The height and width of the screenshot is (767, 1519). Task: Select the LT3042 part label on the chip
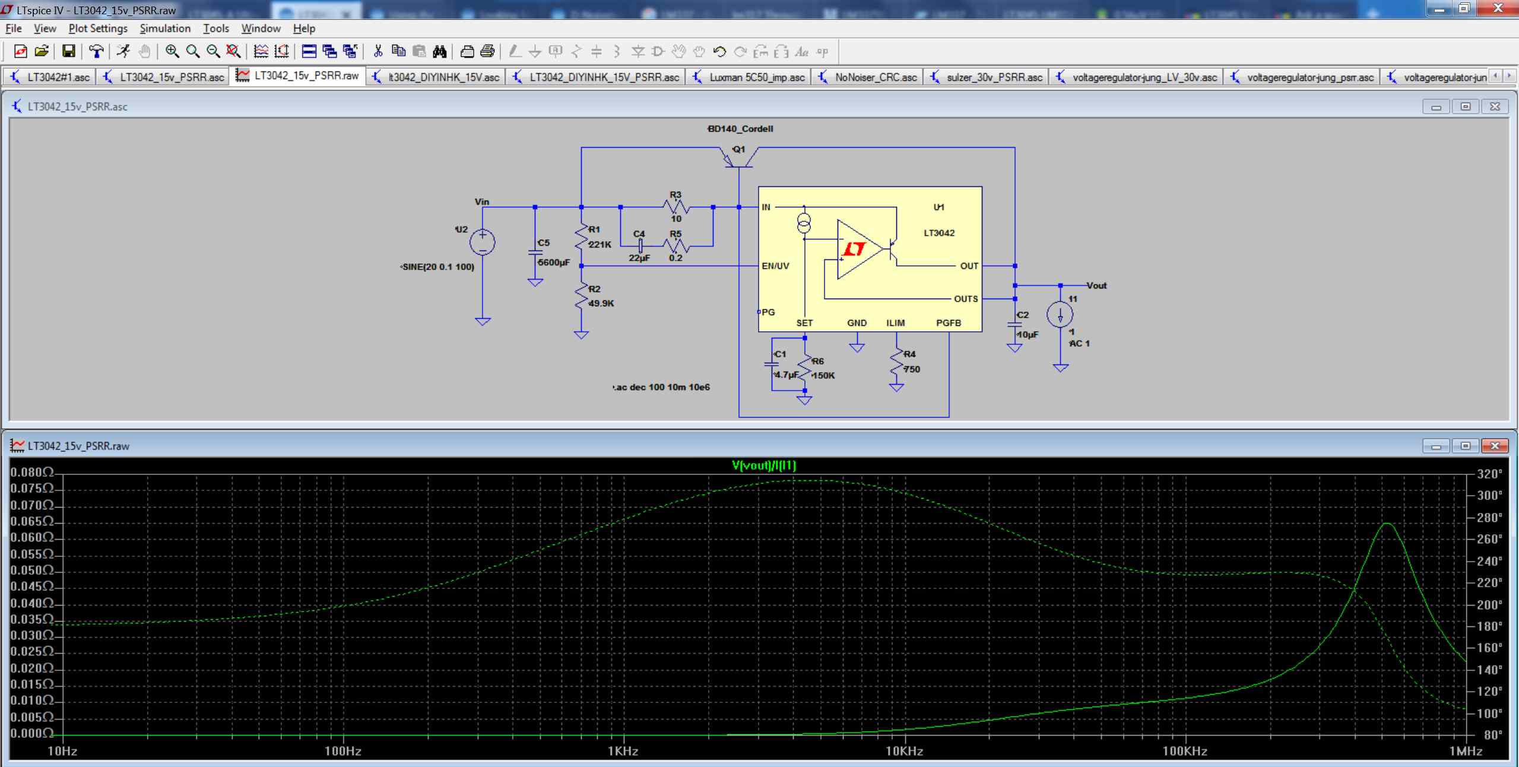[939, 233]
